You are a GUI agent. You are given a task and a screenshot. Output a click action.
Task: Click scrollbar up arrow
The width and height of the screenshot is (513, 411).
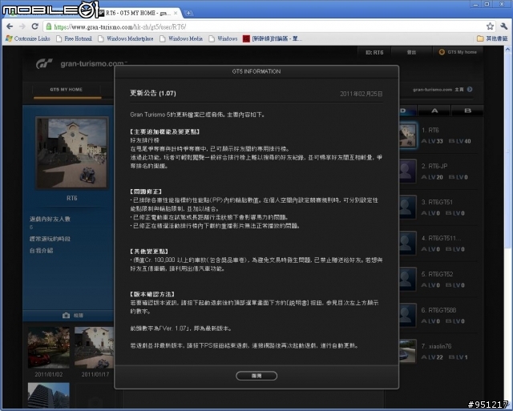click(x=507, y=50)
